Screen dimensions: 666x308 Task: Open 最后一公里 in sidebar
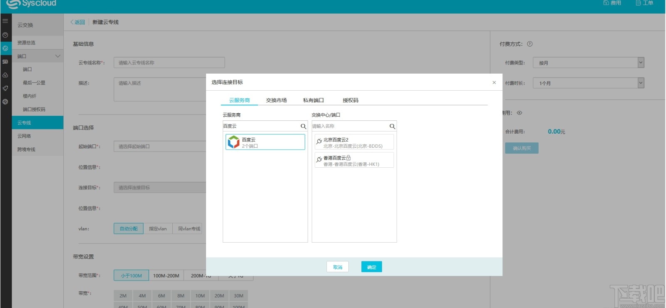(x=34, y=83)
